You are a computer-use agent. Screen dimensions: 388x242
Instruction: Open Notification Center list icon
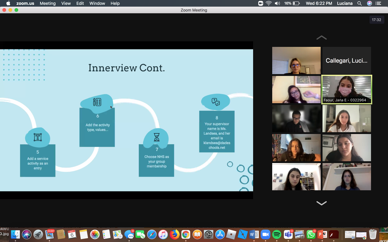point(378,3)
